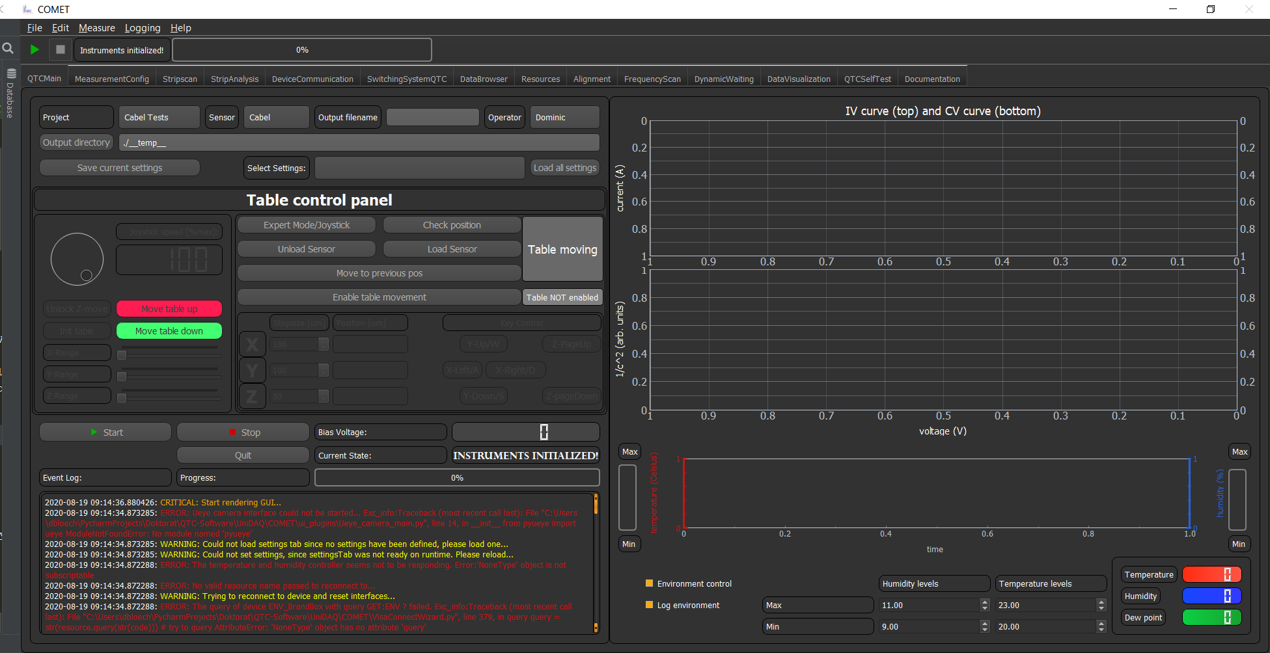The height and width of the screenshot is (653, 1270).
Task: Click the green Start button arrow
Action: click(94, 432)
